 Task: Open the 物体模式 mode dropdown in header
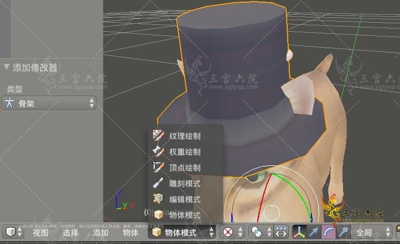click(x=182, y=232)
